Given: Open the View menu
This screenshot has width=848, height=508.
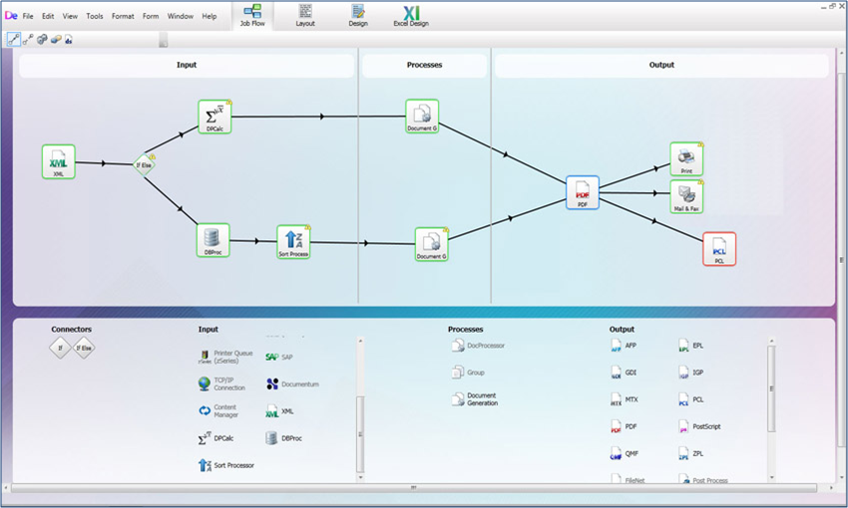Looking at the screenshot, I should pyautogui.click(x=70, y=16).
